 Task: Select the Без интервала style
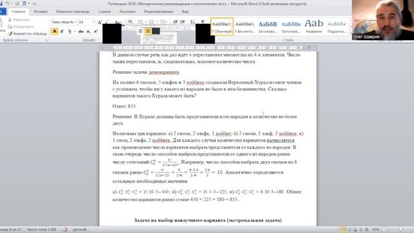pos(245,27)
